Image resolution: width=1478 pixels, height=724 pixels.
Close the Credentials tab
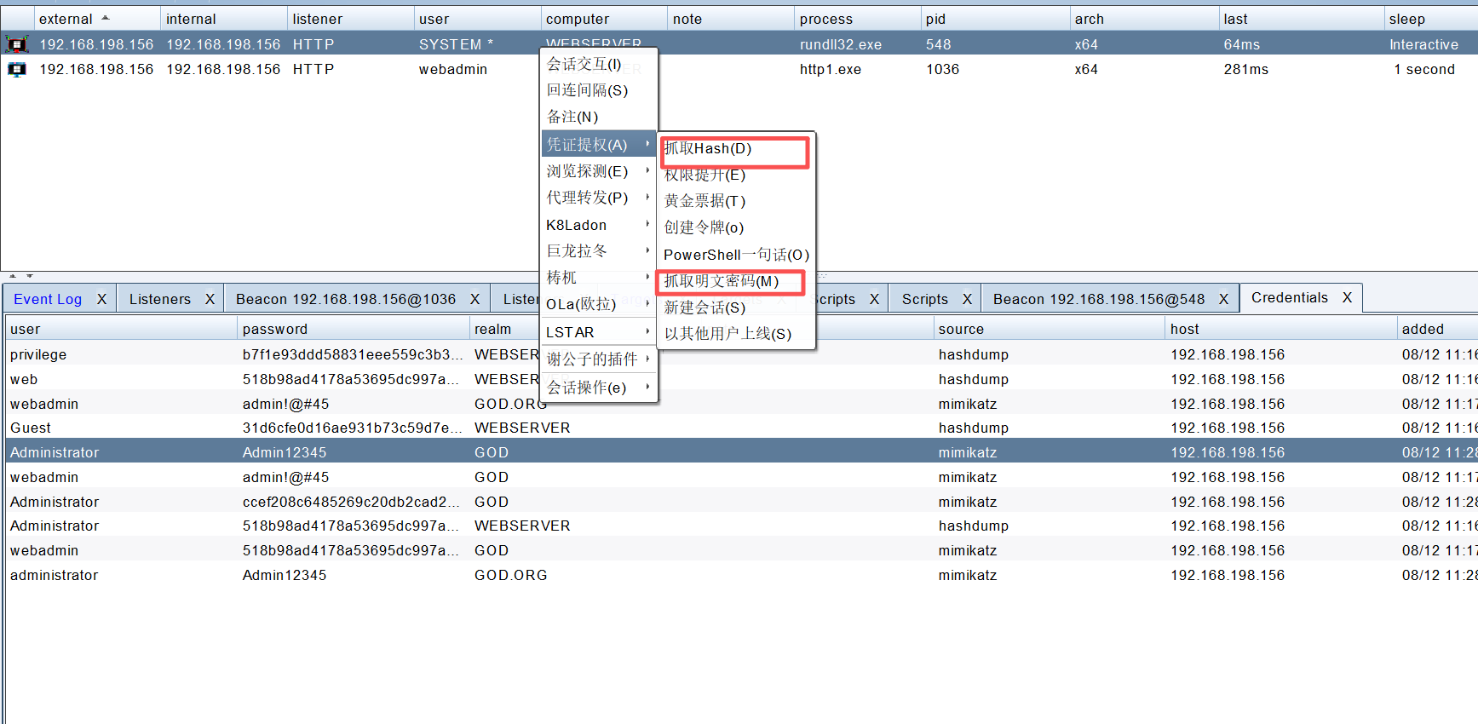coord(1348,297)
